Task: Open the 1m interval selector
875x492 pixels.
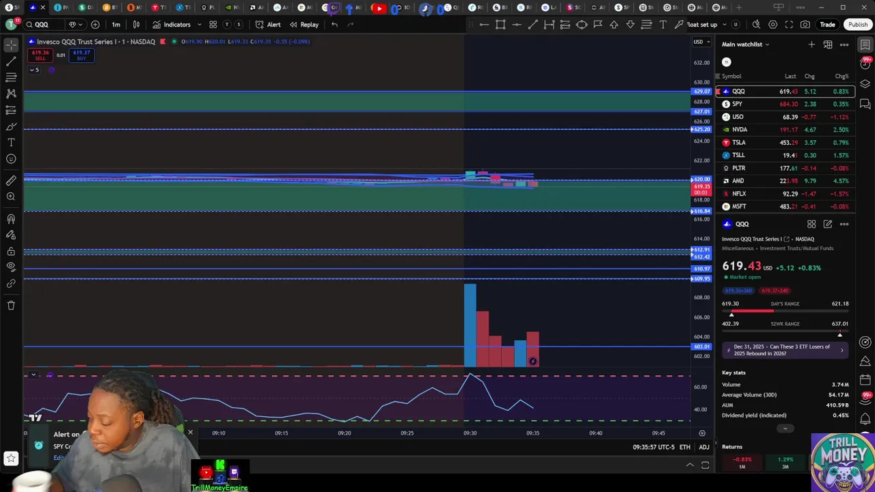Action: click(116, 25)
